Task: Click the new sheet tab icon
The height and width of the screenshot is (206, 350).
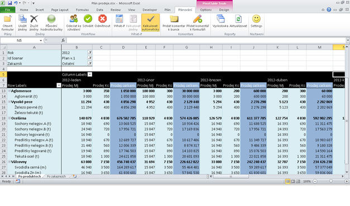Action: coord(75,176)
